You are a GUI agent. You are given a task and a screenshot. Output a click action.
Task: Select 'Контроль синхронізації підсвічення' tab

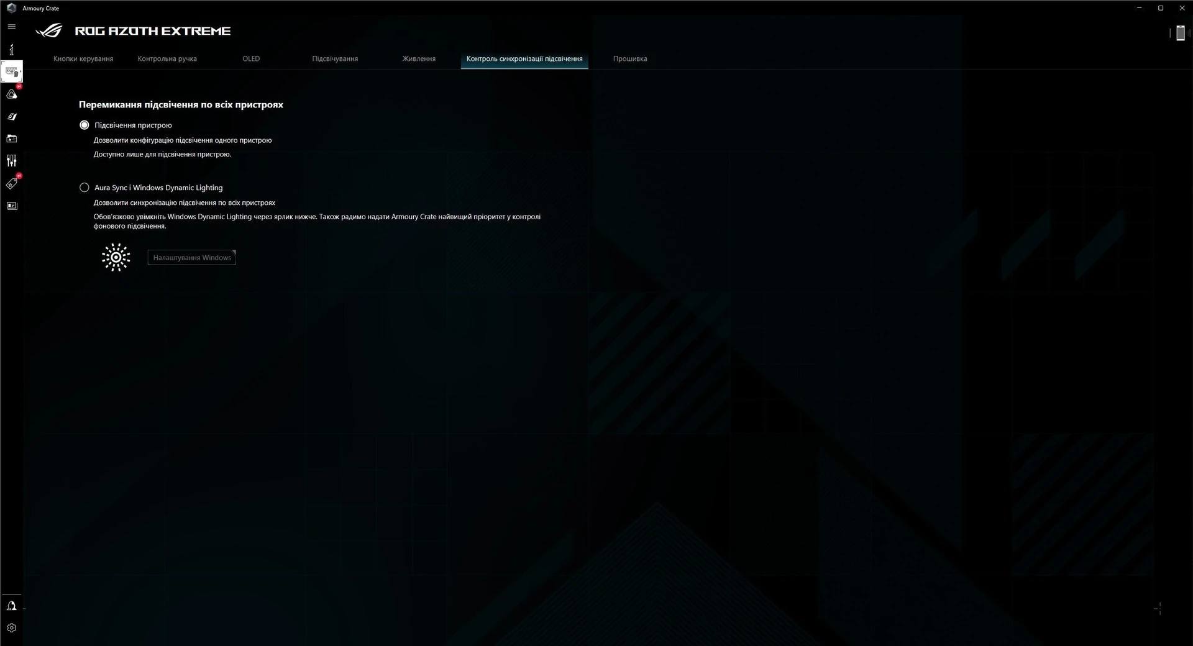524,58
